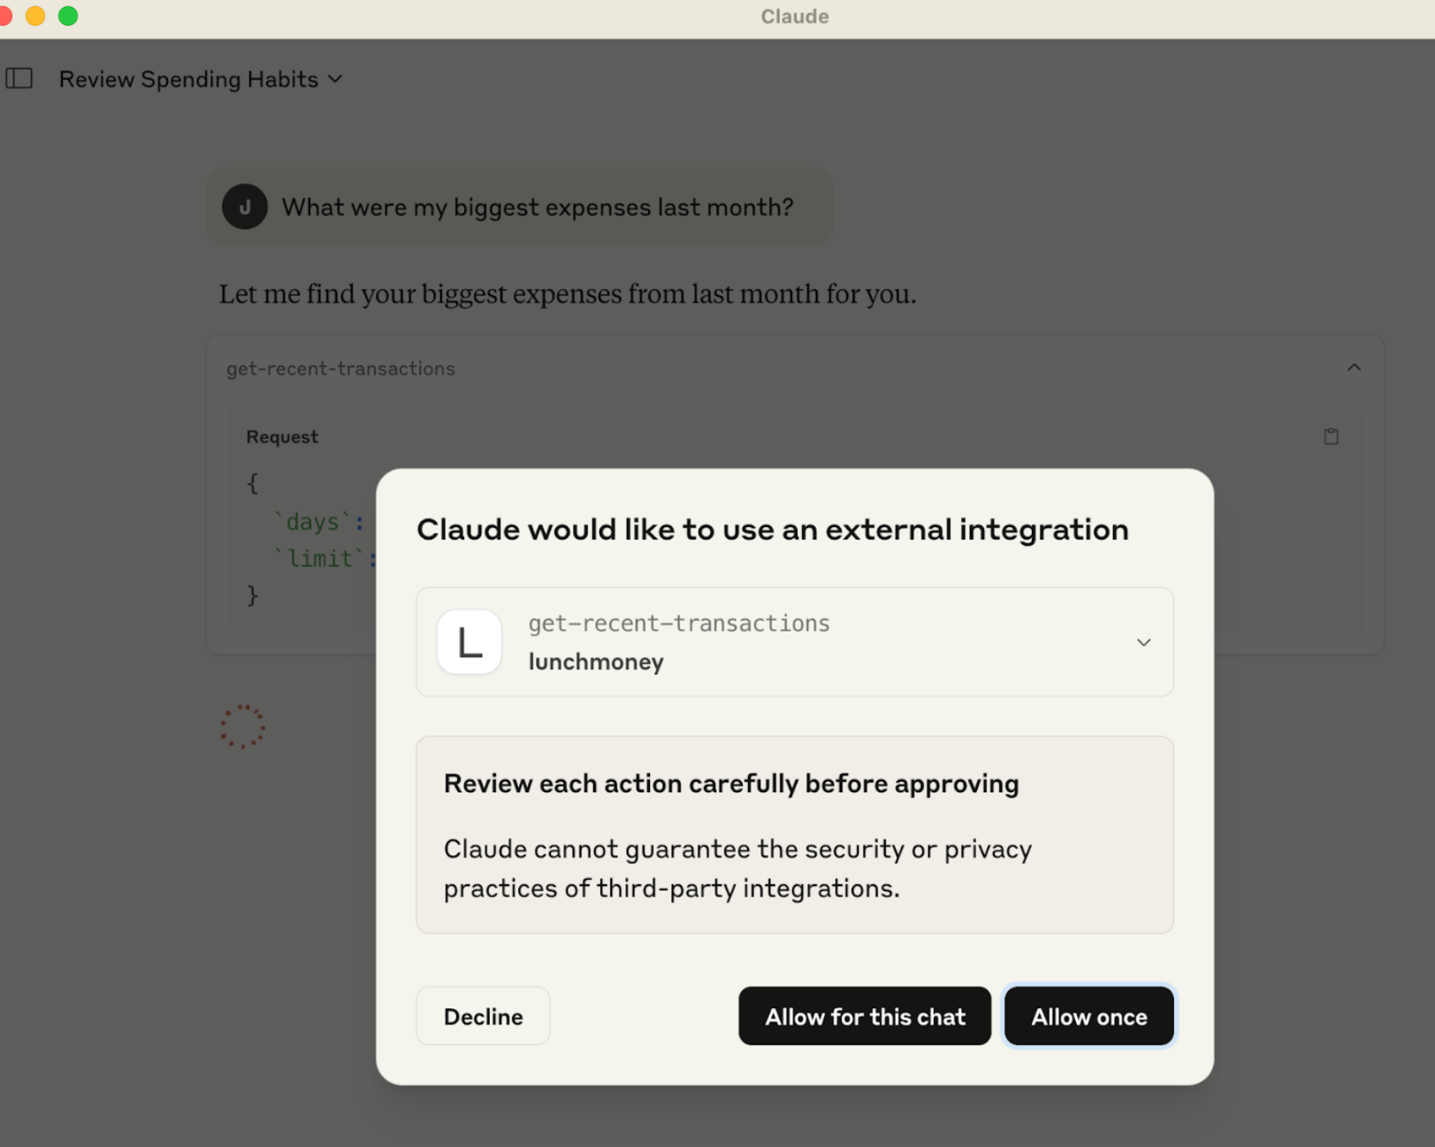The height and width of the screenshot is (1147, 1435).
Task: Click the lunchmoney server name text
Action: 596,661
